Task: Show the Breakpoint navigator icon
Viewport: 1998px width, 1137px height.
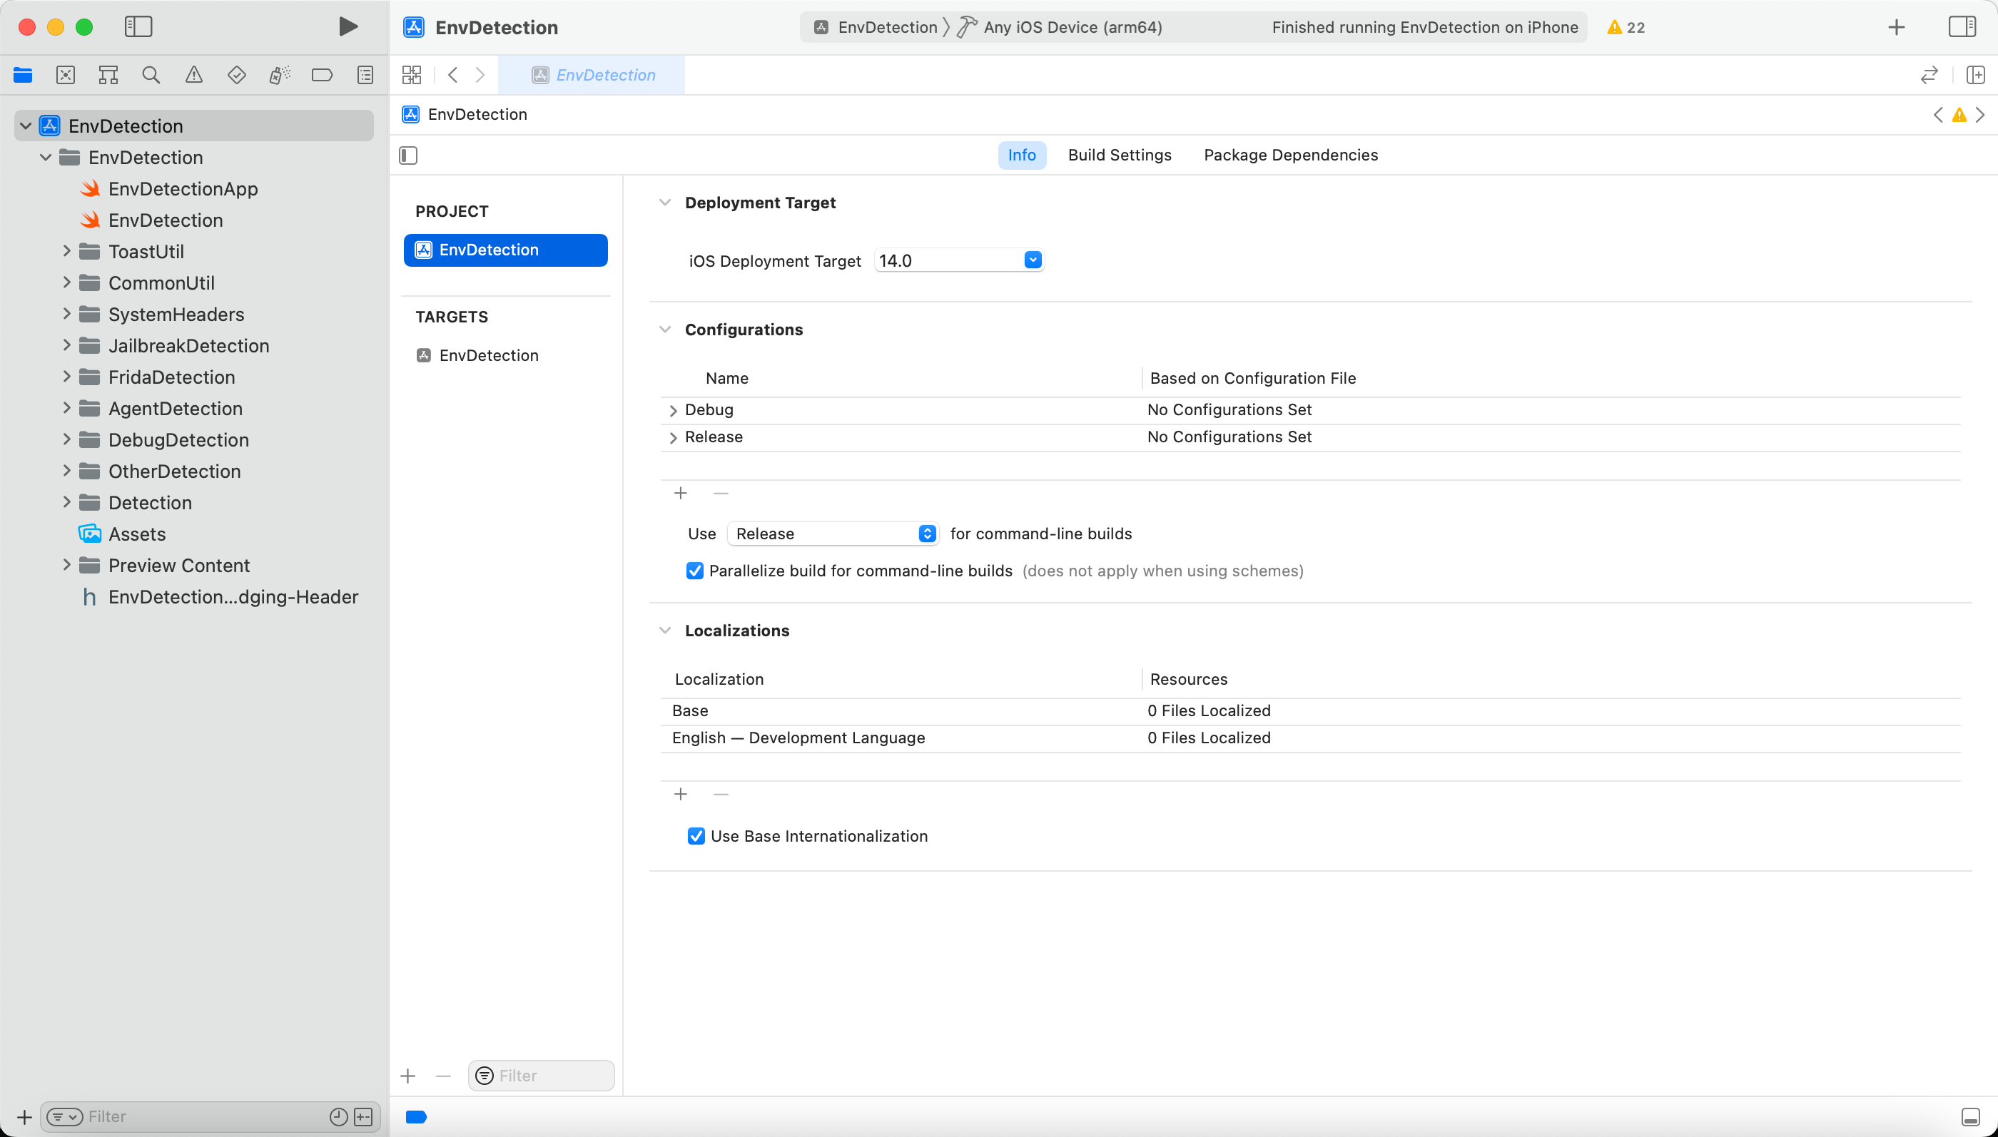Action: tap(322, 75)
